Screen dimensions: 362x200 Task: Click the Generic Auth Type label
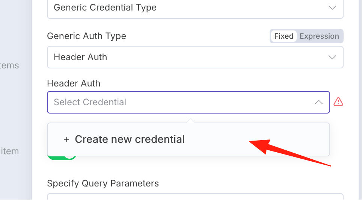tap(87, 36)
